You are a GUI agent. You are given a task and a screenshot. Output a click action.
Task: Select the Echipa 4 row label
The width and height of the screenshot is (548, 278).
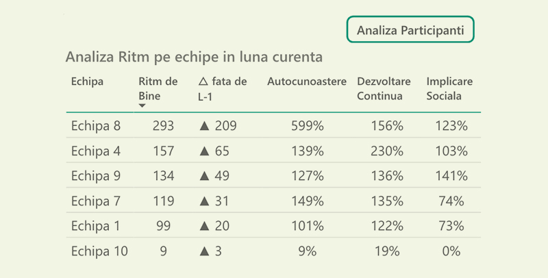click(96, 151)
